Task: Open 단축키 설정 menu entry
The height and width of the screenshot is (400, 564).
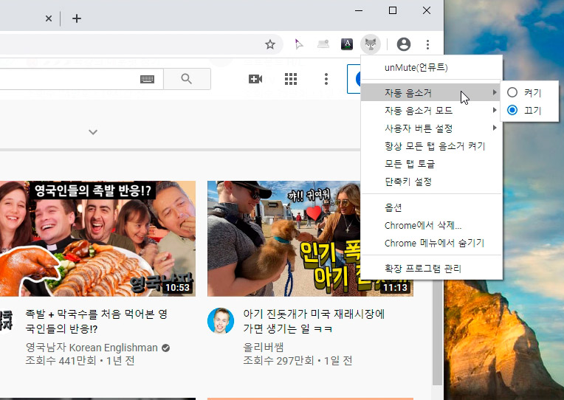Action: 431,182
